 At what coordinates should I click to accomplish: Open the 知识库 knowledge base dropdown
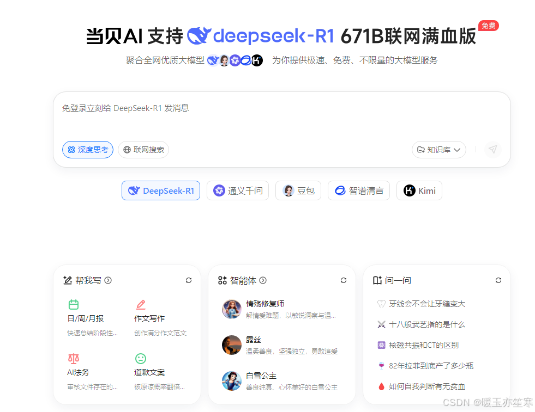click(x=439, y=150)
